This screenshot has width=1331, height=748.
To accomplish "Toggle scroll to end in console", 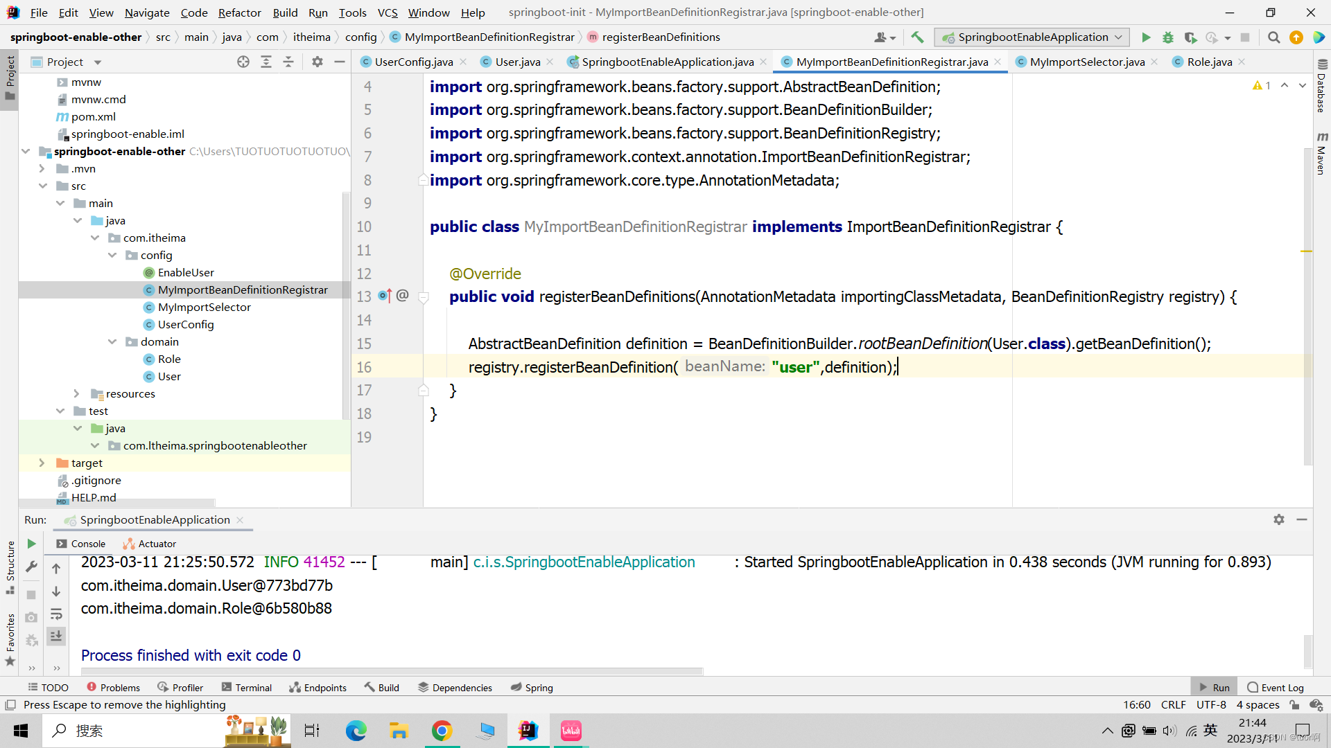I will 56,636.
